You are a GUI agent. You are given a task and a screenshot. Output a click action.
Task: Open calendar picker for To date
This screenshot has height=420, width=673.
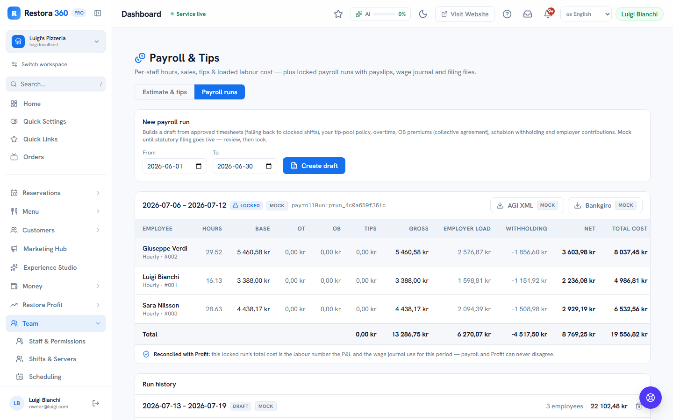point(269,166)
